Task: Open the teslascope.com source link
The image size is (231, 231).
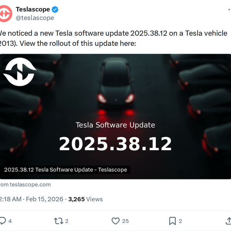Action: click(30, 184)
